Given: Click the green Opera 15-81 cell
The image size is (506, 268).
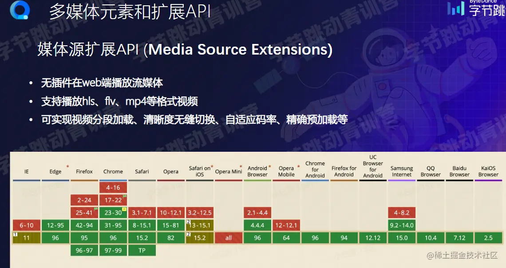Looking at the screenshot, I should [171, 225].
